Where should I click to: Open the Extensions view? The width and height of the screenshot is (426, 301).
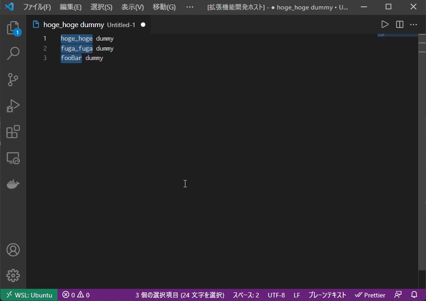click(x=13, y=132)
